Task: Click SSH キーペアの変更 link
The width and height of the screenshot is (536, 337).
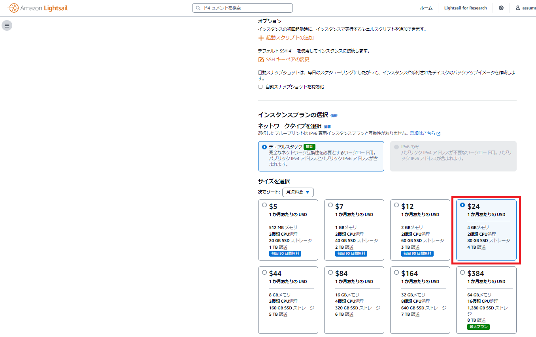Action: pos(288,60)
